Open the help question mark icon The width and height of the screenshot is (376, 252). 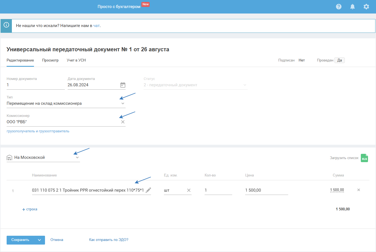pyautogui.click(x=339, y=7)
